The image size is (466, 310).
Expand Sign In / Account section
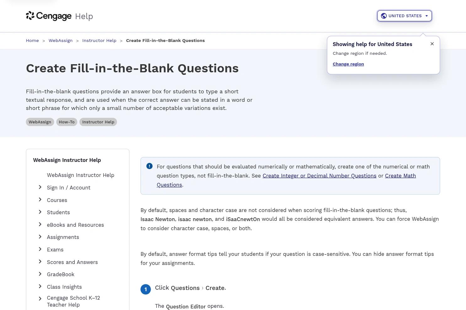click(40, 187)
